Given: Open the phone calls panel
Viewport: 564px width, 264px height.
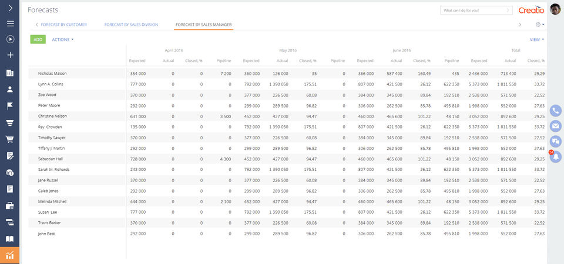Looking at the screenshot, I should (555, 111).
